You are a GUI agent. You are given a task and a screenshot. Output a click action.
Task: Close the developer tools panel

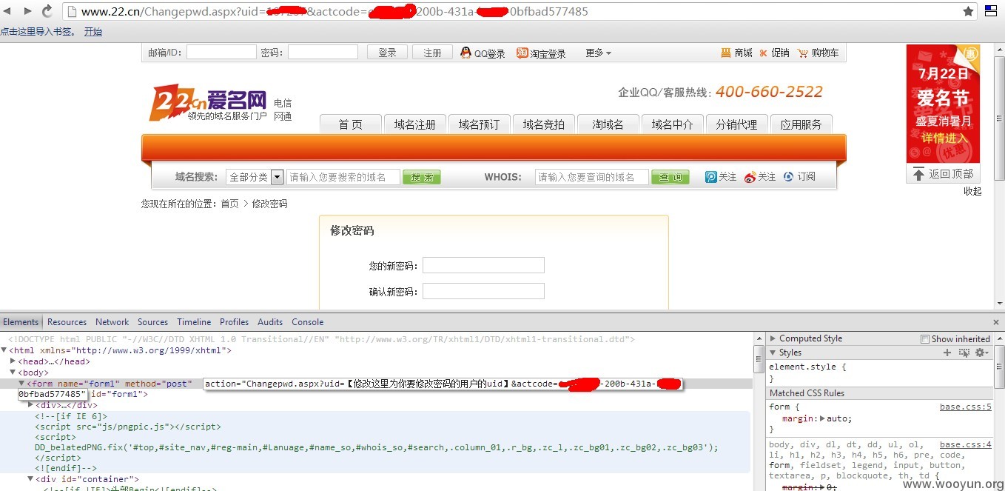coord(995,322)
